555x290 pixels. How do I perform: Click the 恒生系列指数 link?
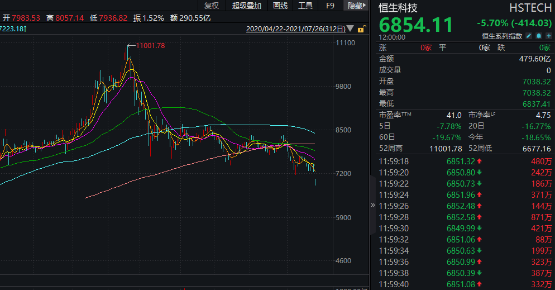pos(502,36)
